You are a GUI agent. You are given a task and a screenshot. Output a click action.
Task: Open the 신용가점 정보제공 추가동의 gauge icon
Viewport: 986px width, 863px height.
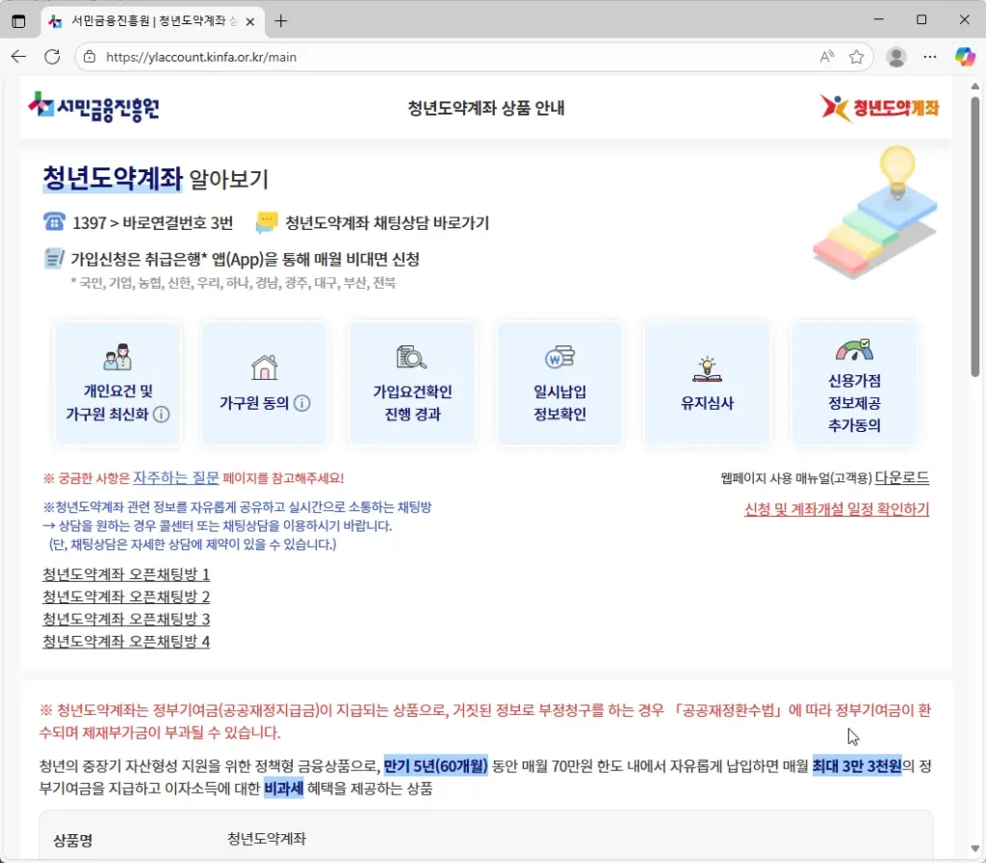click(854, 350)
